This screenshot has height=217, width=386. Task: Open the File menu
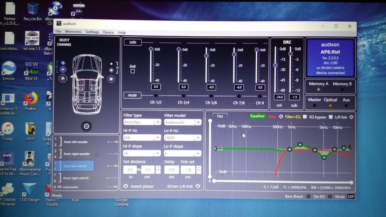pyautogui.click(x=58, y=32)
